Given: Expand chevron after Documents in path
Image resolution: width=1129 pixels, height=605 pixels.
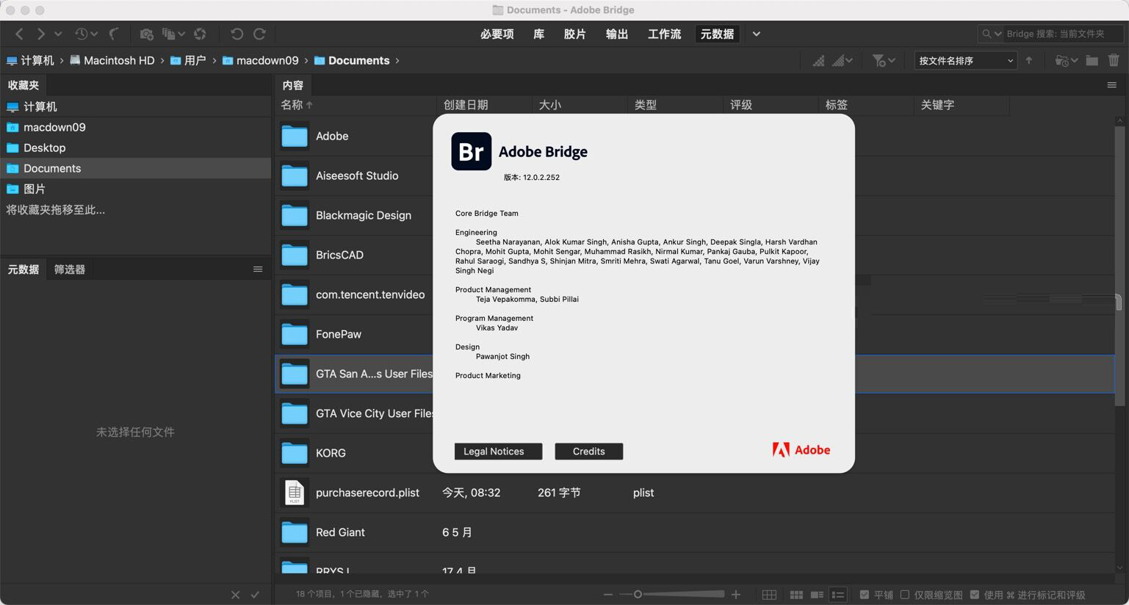Looking at the screenshot, I should 397,60.
